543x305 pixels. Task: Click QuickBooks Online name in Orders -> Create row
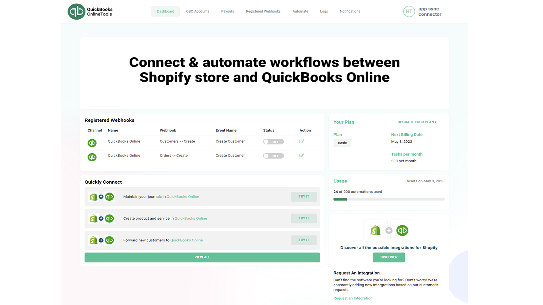pos(124,156)
